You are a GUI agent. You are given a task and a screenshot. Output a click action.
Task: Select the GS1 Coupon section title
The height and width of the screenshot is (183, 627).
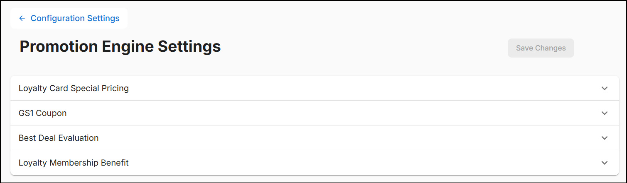[42, 113]
